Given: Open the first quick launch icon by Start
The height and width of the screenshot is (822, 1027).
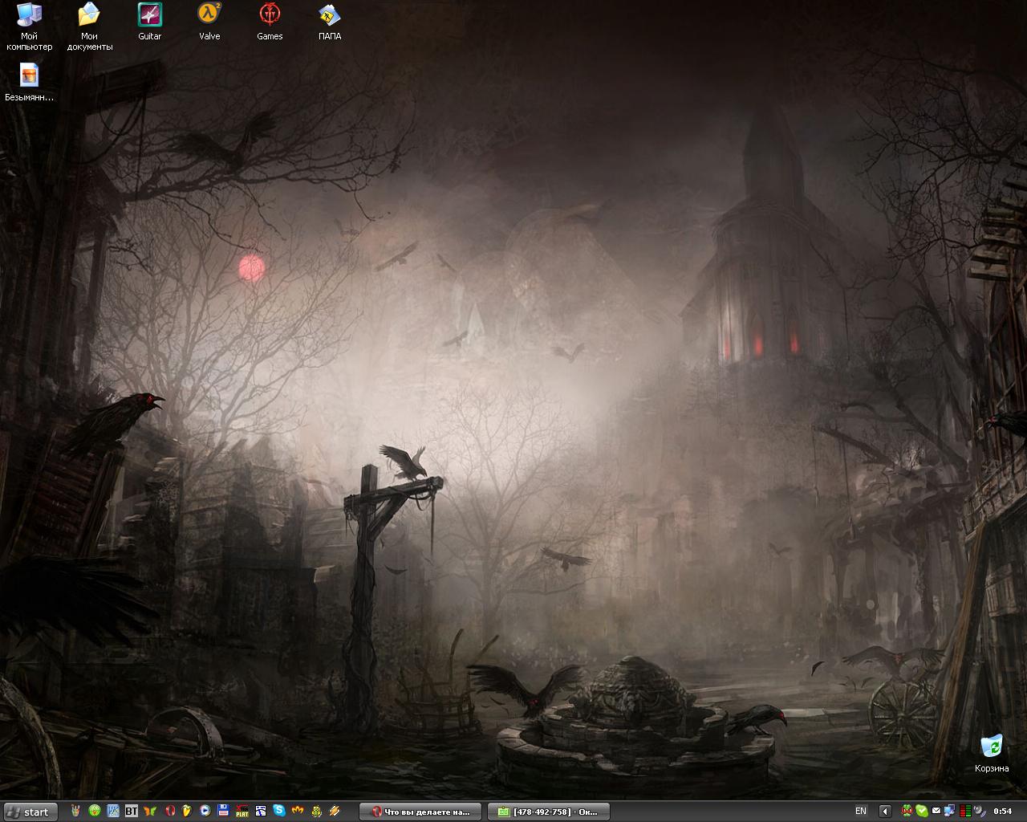Looking at the screenshot, I should (75, 811).
